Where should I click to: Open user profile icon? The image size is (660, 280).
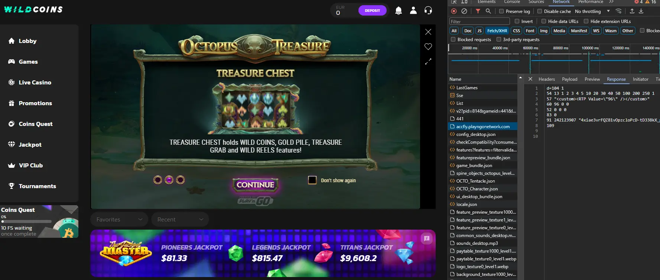[413, 10]
